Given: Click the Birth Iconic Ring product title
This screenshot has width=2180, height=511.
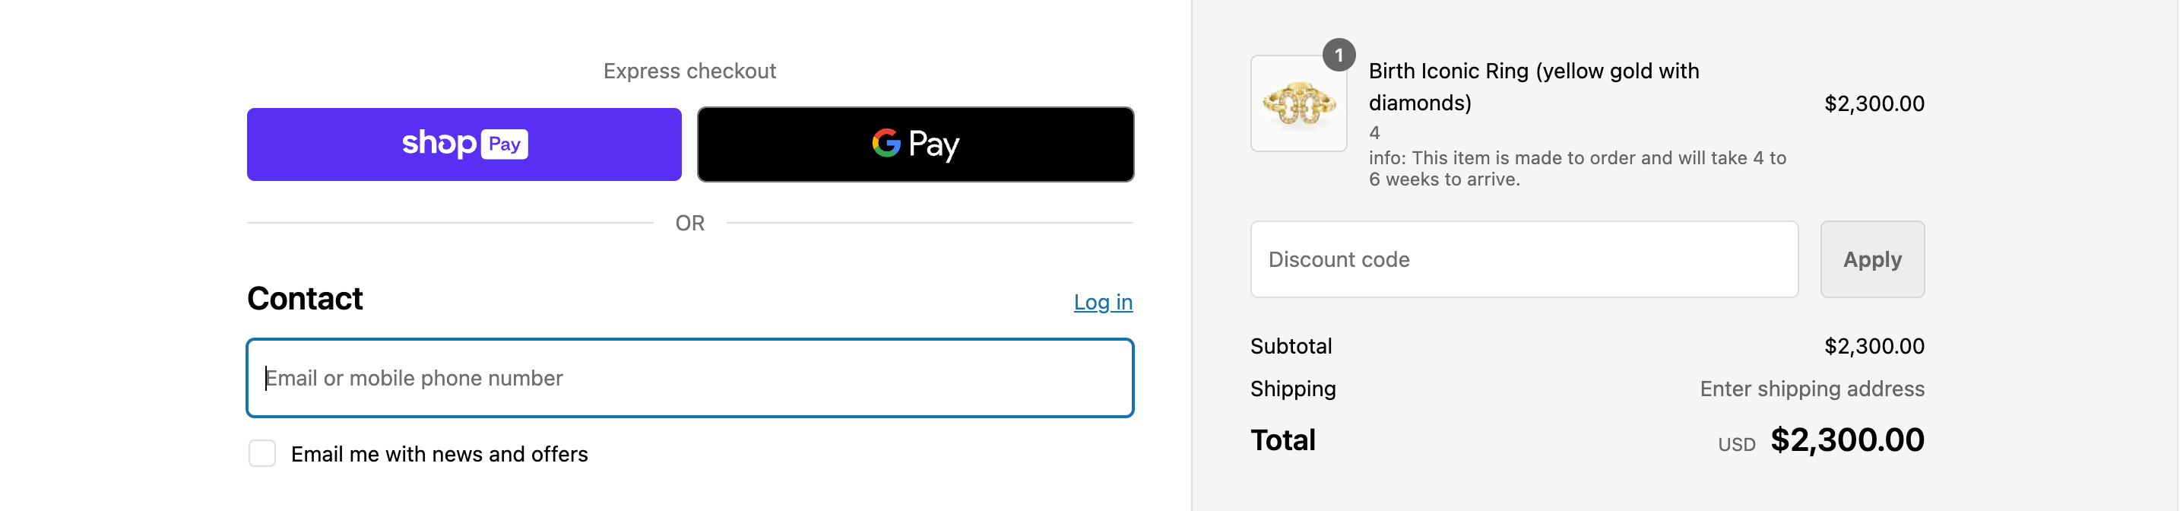Looking at the screenshot, I should (x=1532, y=86).
